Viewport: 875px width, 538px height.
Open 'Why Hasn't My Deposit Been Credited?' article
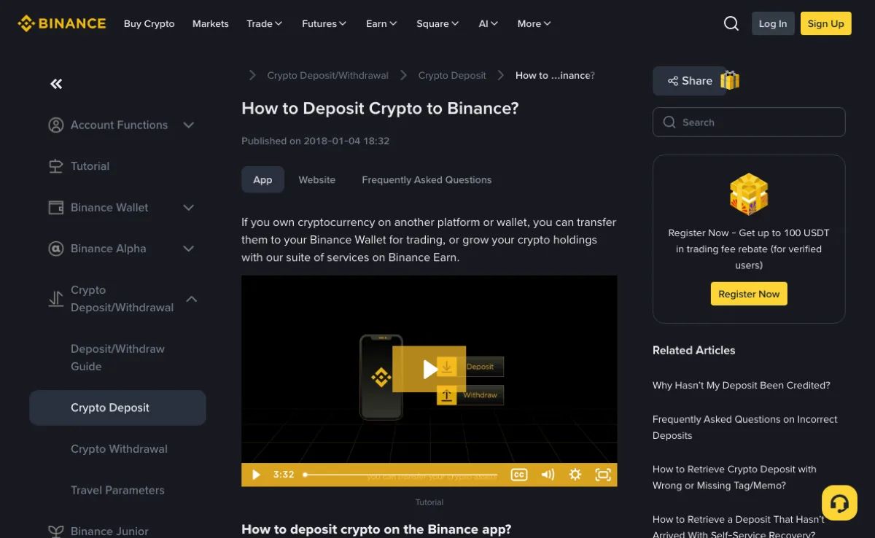coord(741,385)
